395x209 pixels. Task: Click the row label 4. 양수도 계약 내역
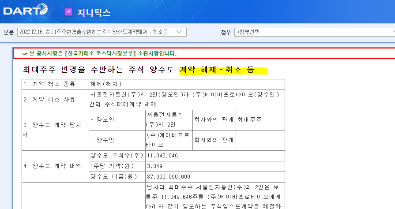(x=53, y=166)
